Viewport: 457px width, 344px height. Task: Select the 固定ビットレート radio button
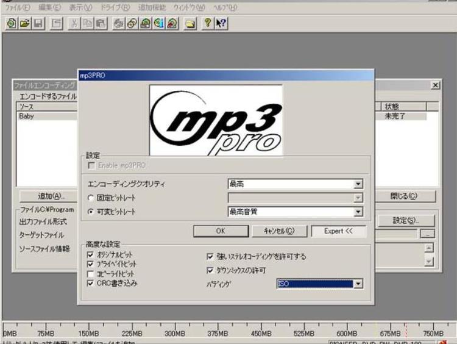[91, 198]
